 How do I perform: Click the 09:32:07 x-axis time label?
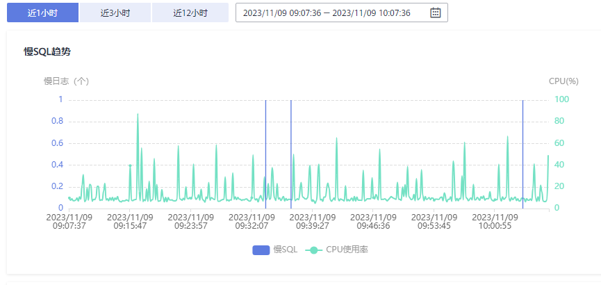(252, 225)
